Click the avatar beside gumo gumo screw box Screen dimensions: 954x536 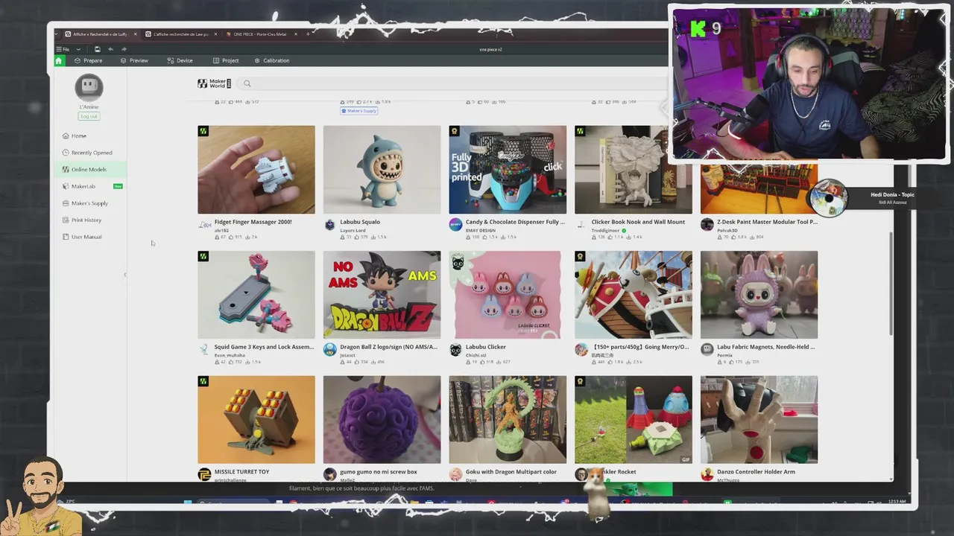click(330, 474)
